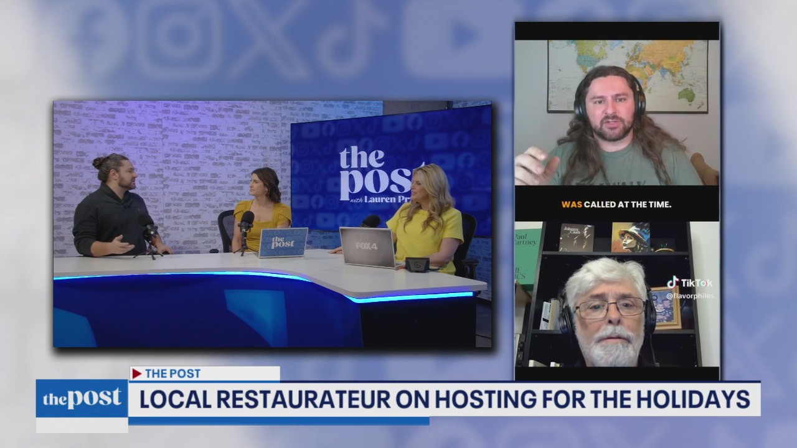The image size is (797, 448).
Task: Click the red triangle beside THE POST
Action: pos(136,373)
